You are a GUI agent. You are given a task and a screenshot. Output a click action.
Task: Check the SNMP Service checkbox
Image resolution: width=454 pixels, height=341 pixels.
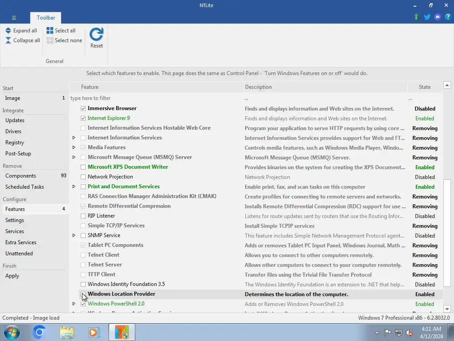[x=83, y=235]
